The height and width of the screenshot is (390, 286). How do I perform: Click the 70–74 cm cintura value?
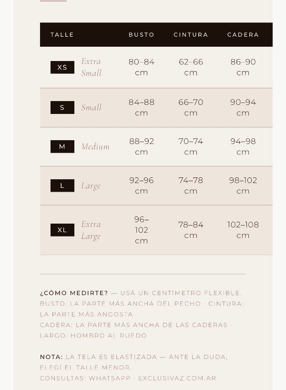click(191, 146)
